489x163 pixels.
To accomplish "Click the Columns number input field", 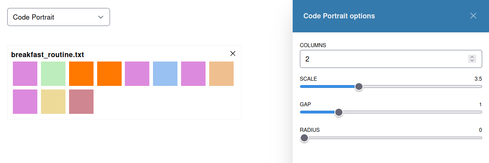I will (381, 59).
